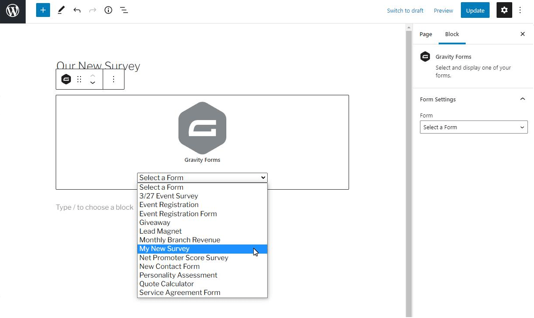Click the Our New Survey title
The width and height of the screenshot is (534, 318).
tap(98, 66)
